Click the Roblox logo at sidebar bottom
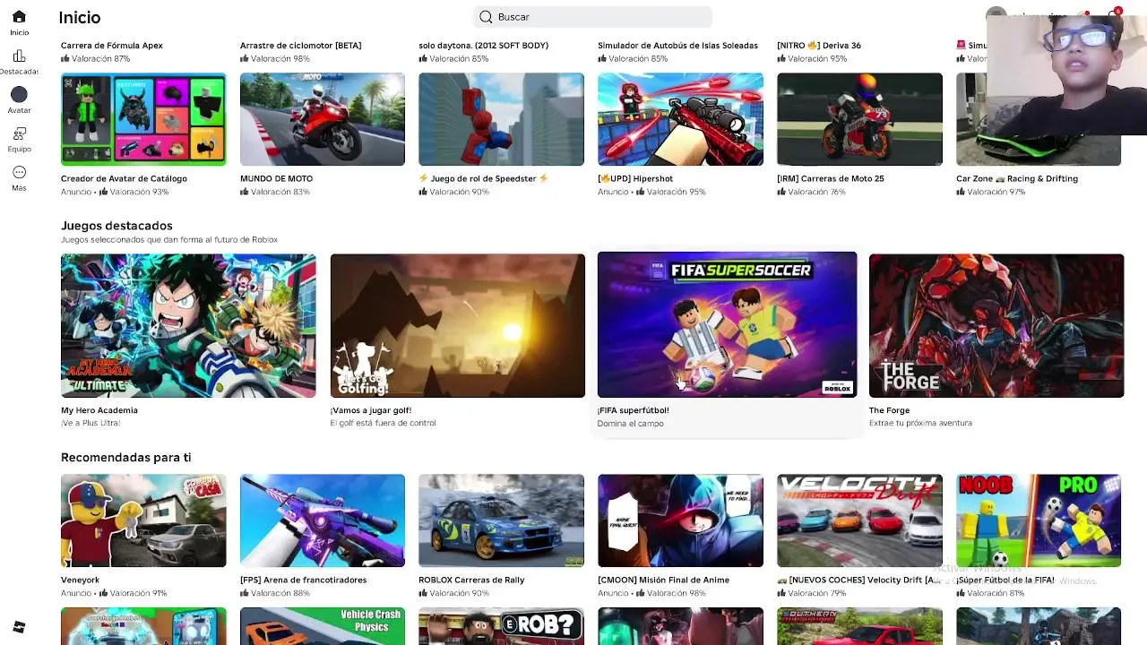1147x645 pixels. pyautogui.click(x=19, y=627)
